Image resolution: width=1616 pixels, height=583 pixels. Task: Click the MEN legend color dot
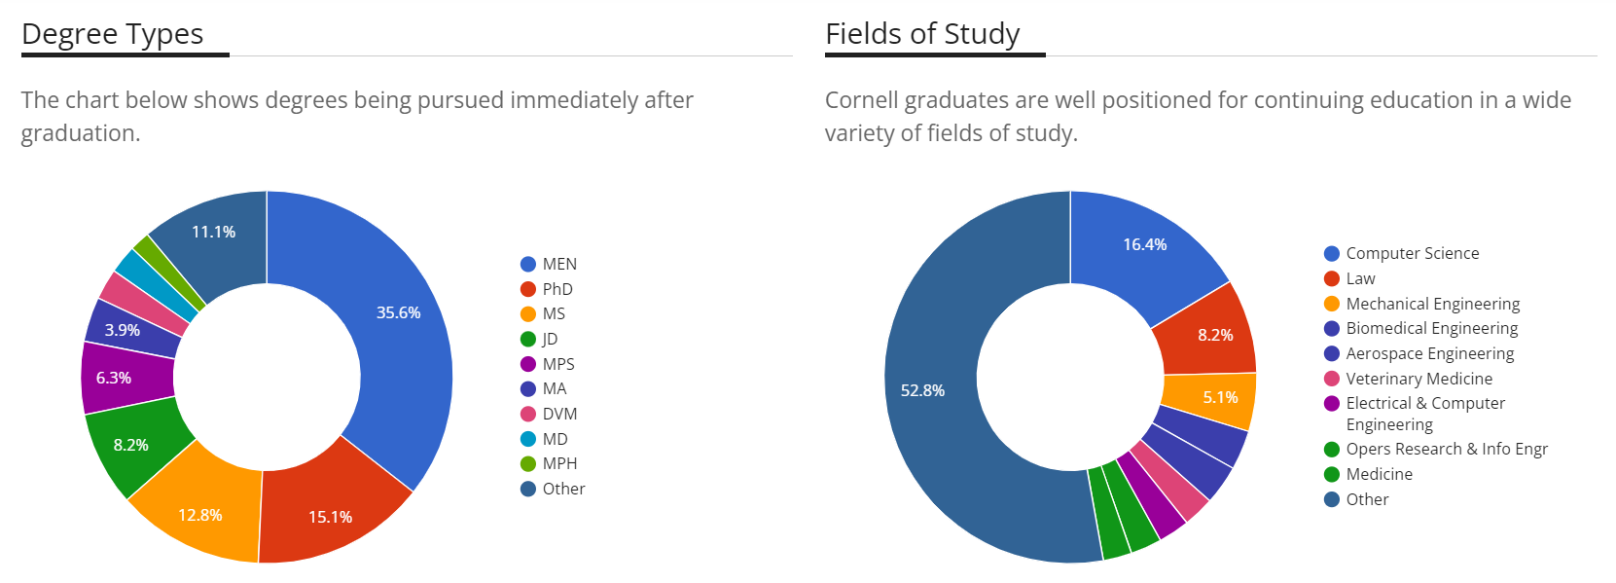[528, 264]
